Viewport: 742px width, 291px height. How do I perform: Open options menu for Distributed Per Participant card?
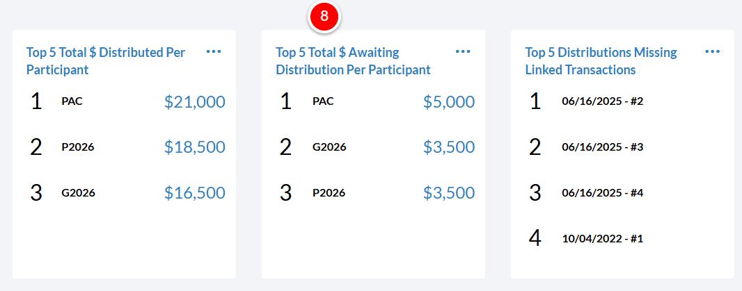pos(214,51)
